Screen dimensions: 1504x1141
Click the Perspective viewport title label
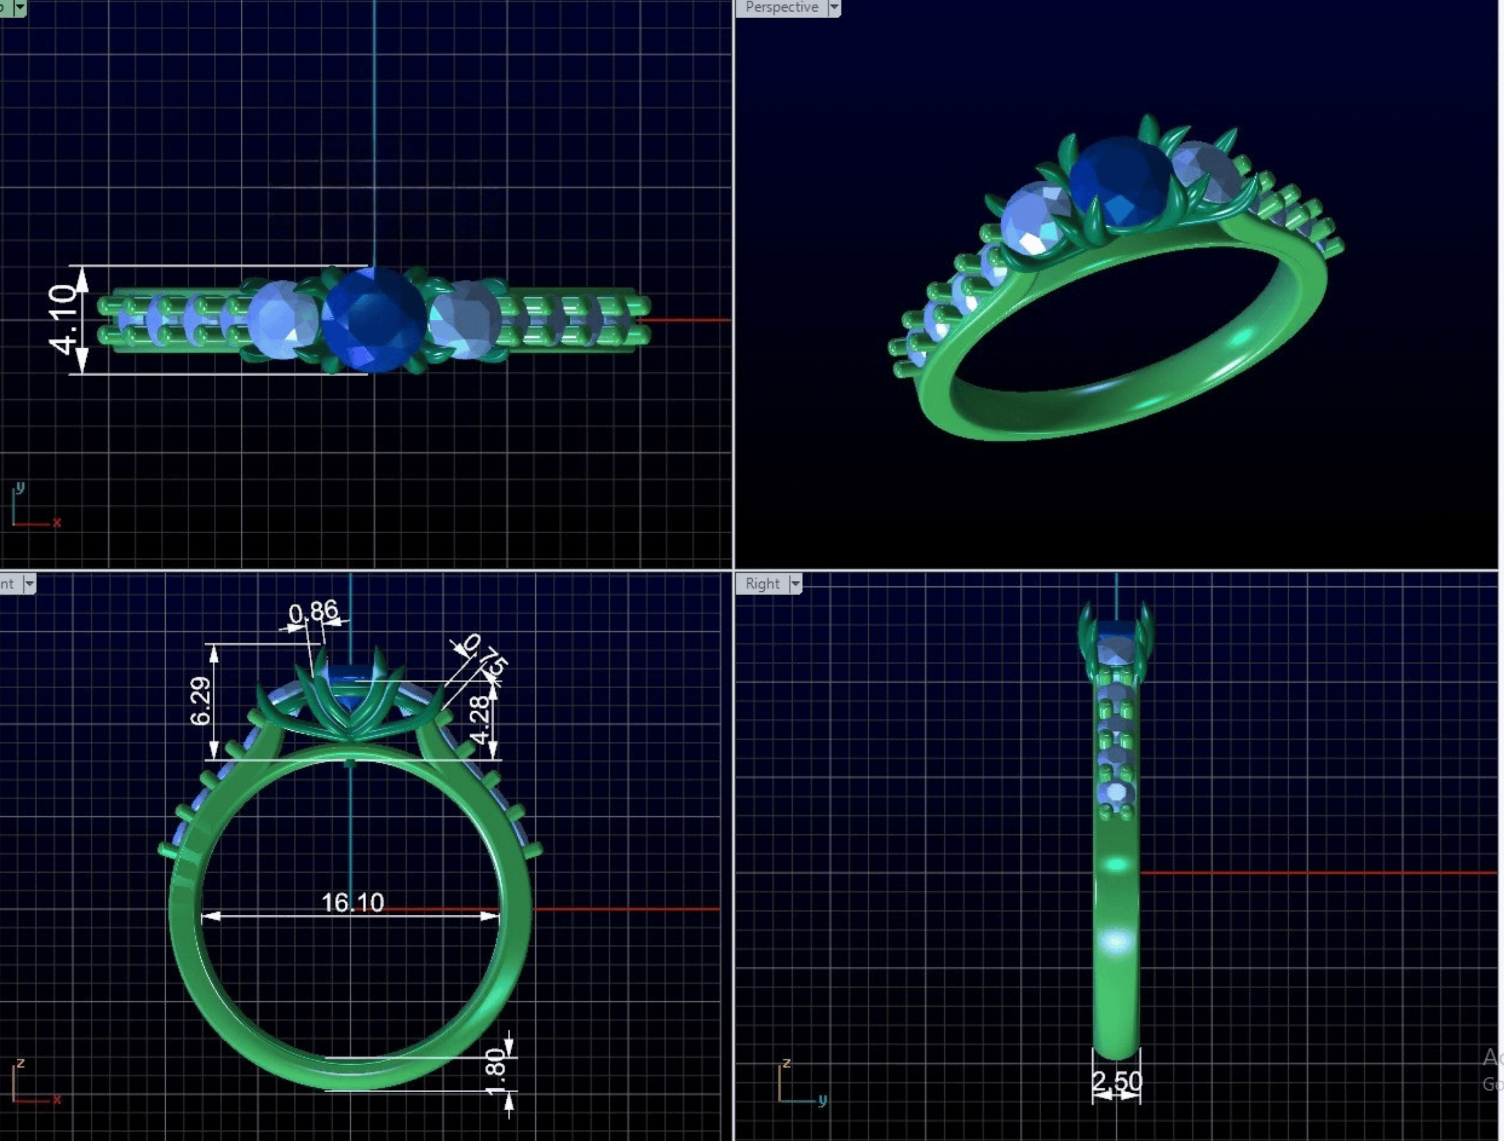781,8
